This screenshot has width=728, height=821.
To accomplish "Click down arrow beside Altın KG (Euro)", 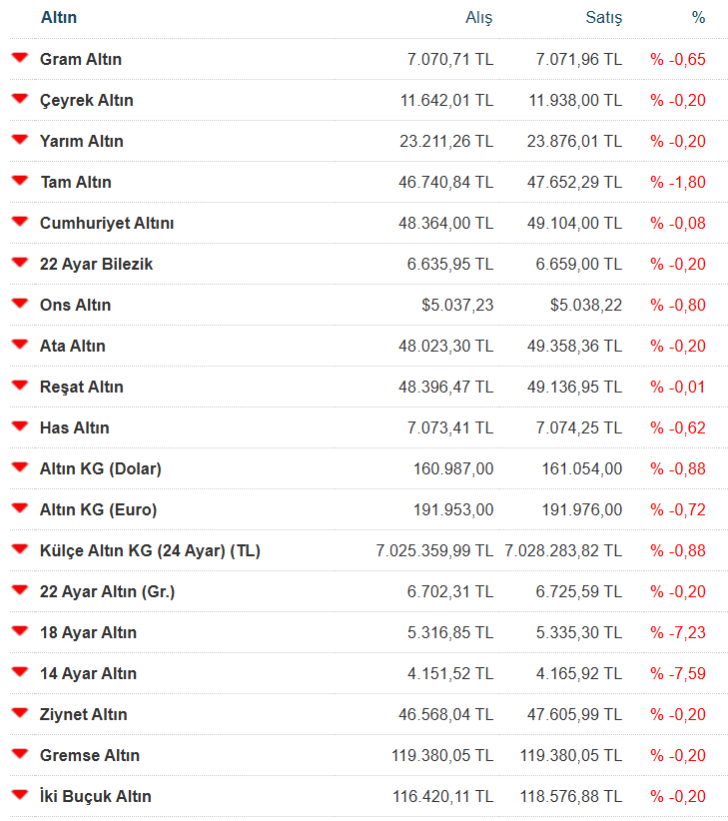I will [19, 508].
